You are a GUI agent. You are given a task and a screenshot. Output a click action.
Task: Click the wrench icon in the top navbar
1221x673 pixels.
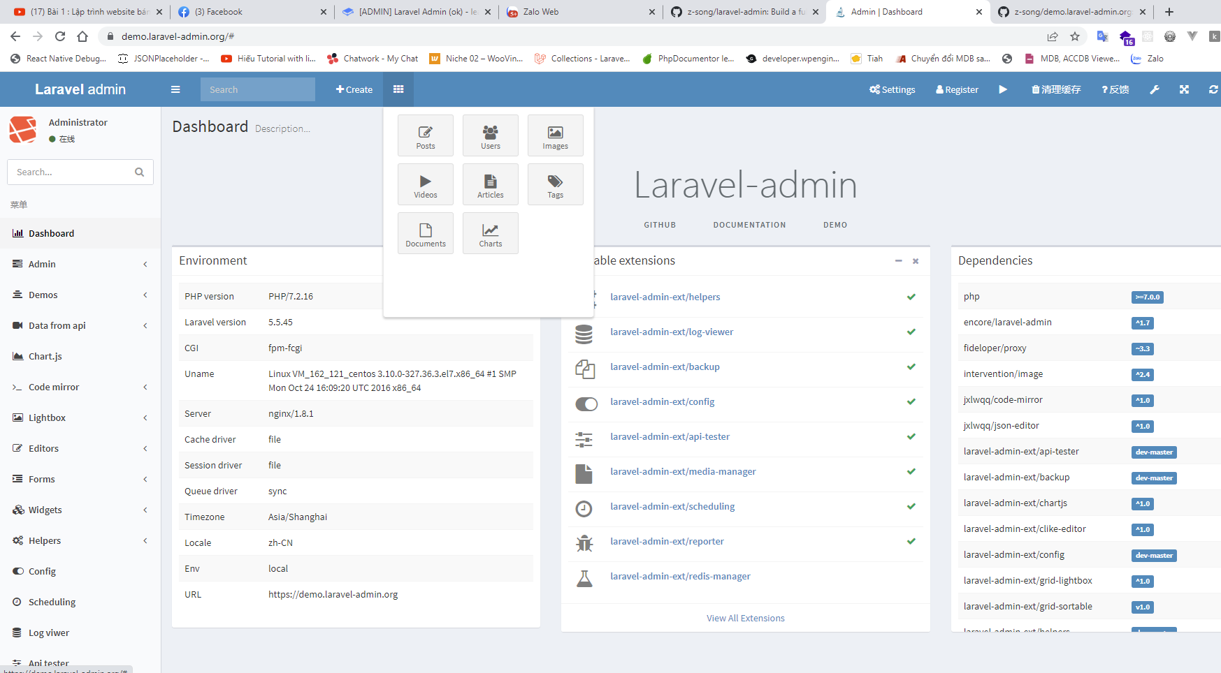pos(1155,89)
